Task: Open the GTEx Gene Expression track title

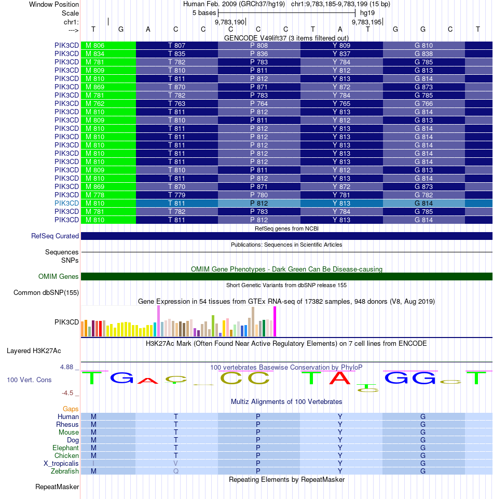Action: [286, 301]
